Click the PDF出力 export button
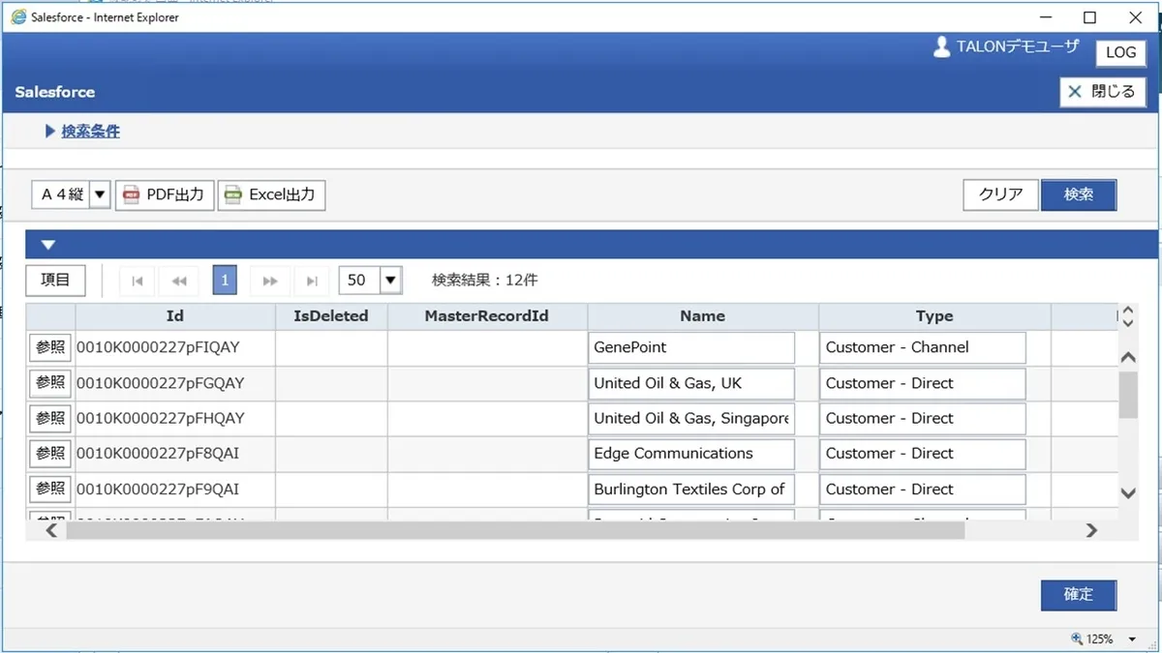This screenshot has width=1162, height=653. point(165,195)
